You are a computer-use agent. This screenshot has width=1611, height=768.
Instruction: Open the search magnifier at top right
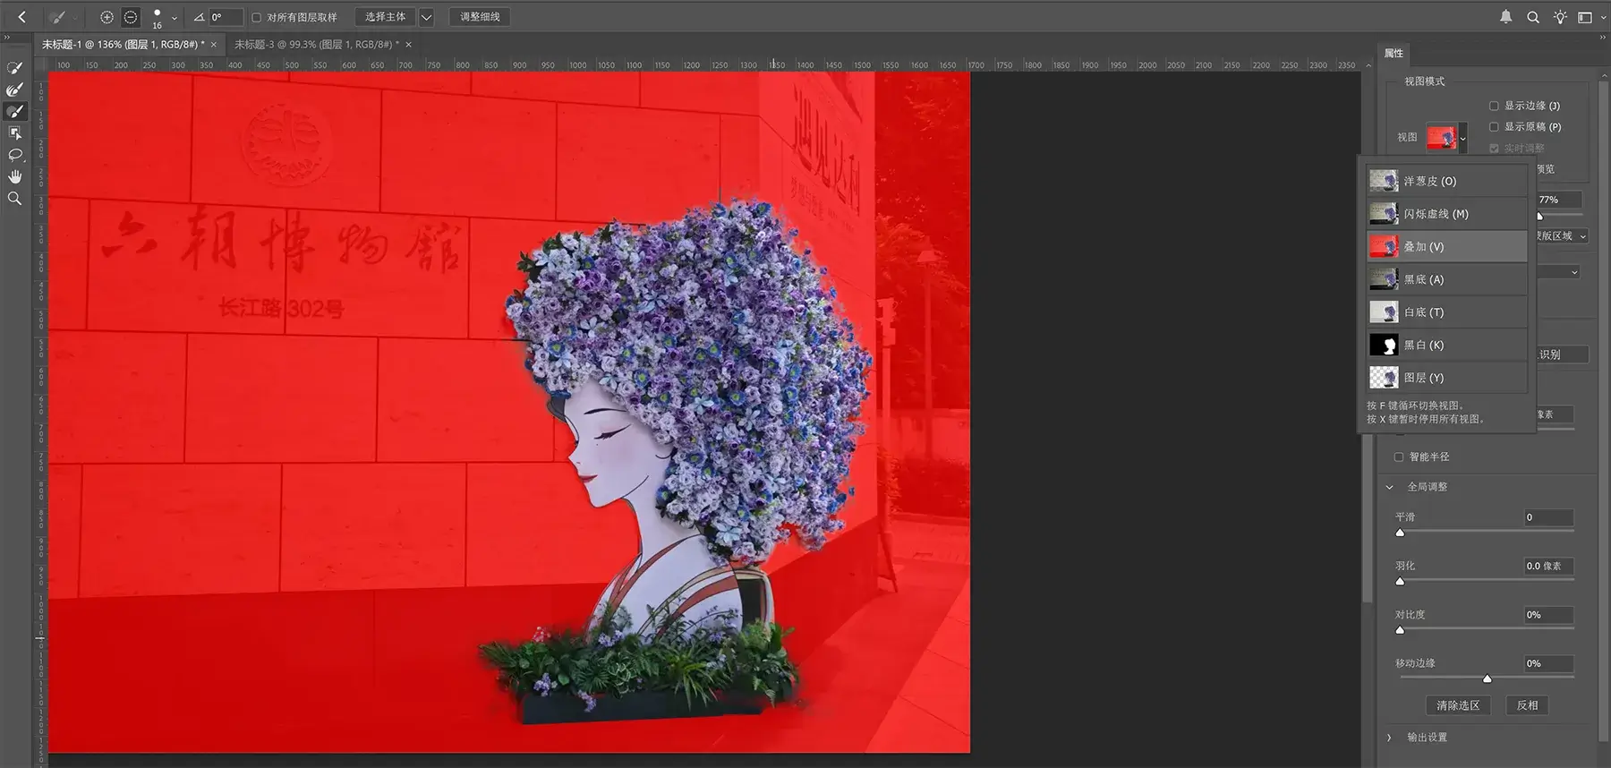click(x=1533, y=17)
